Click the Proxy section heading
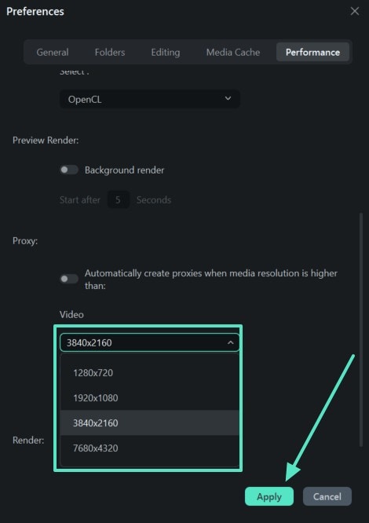 pos(25,241)
